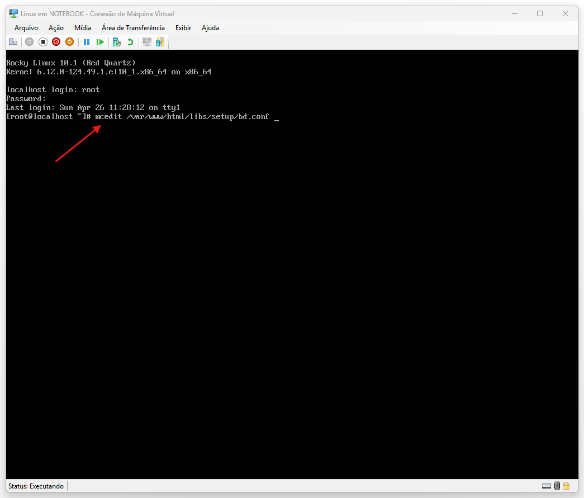Open the Ajuda menu
Image resolution: width=584 pixels, height=498 pixels.
(x=210, y=28)
